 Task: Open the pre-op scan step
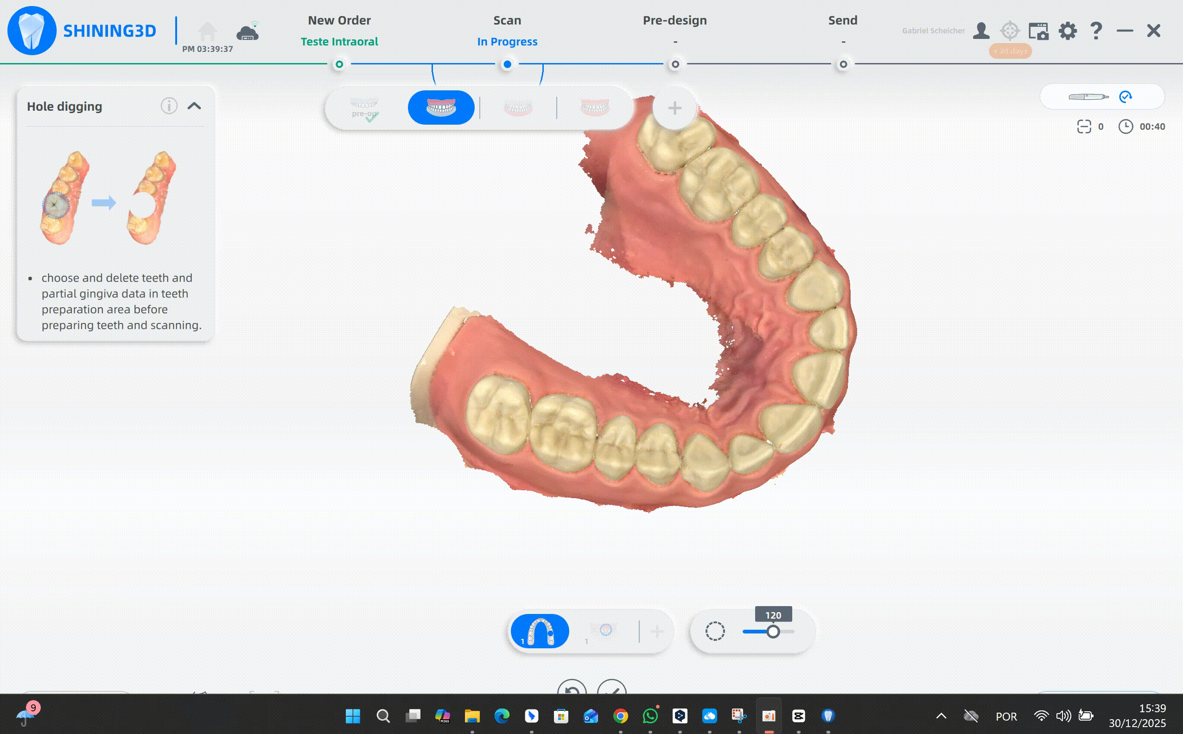pyautogui.click(x=364, y=108)
